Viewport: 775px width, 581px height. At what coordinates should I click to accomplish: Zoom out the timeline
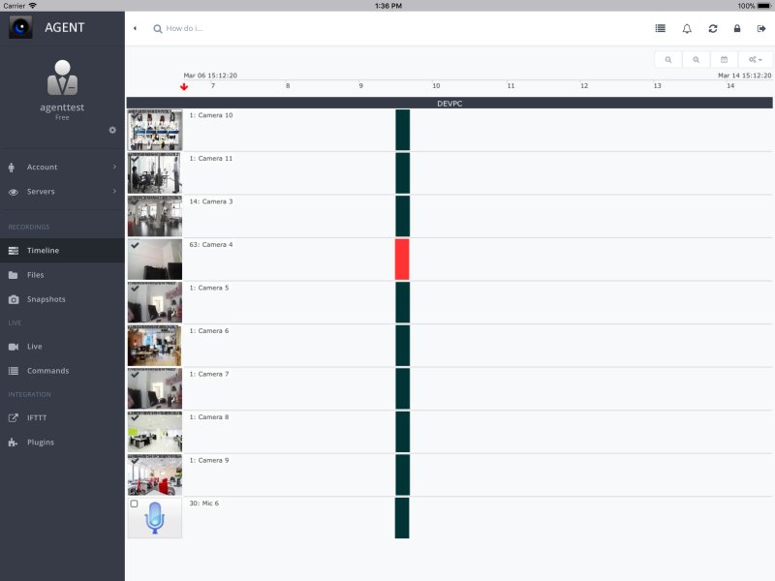[x=668, y=60]
